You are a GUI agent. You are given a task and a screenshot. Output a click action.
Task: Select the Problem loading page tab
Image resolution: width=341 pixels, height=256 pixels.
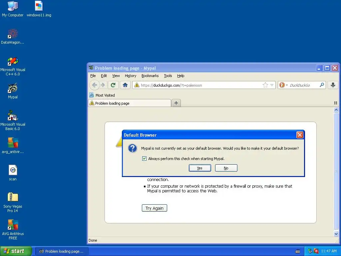pyautogui.click(x=130, y=103)
